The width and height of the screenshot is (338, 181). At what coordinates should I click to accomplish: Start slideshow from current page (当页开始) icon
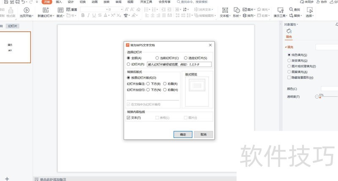[26, 10]
